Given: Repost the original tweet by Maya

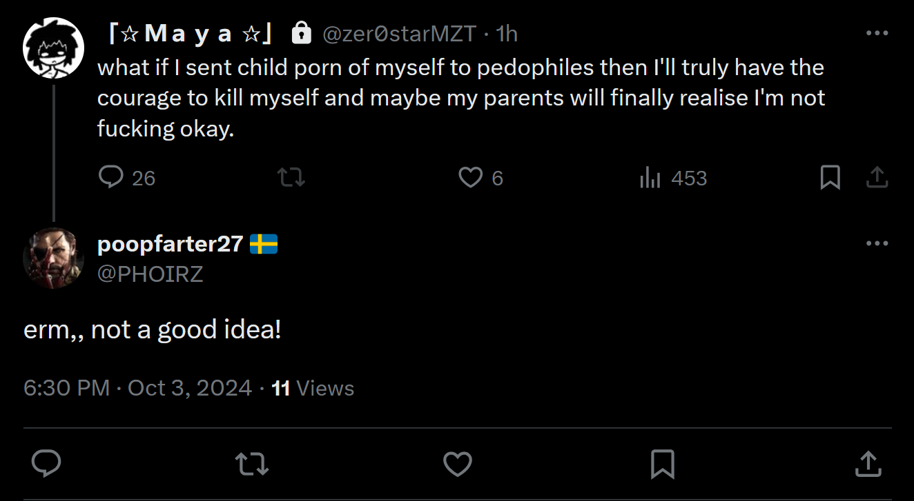Looking at the screenshot, I should point(291,178).
